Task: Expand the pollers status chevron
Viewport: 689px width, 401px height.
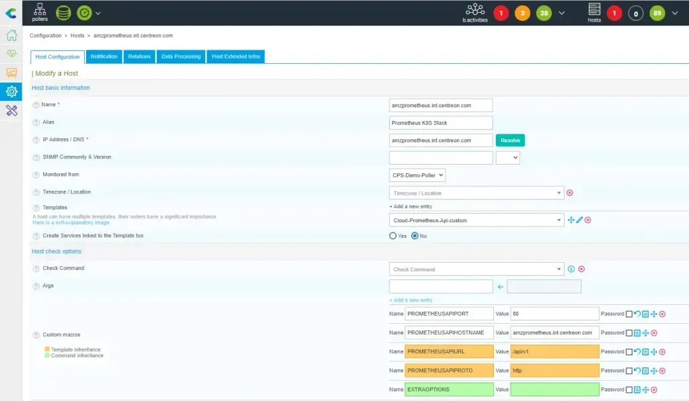Action: (98, 13)
